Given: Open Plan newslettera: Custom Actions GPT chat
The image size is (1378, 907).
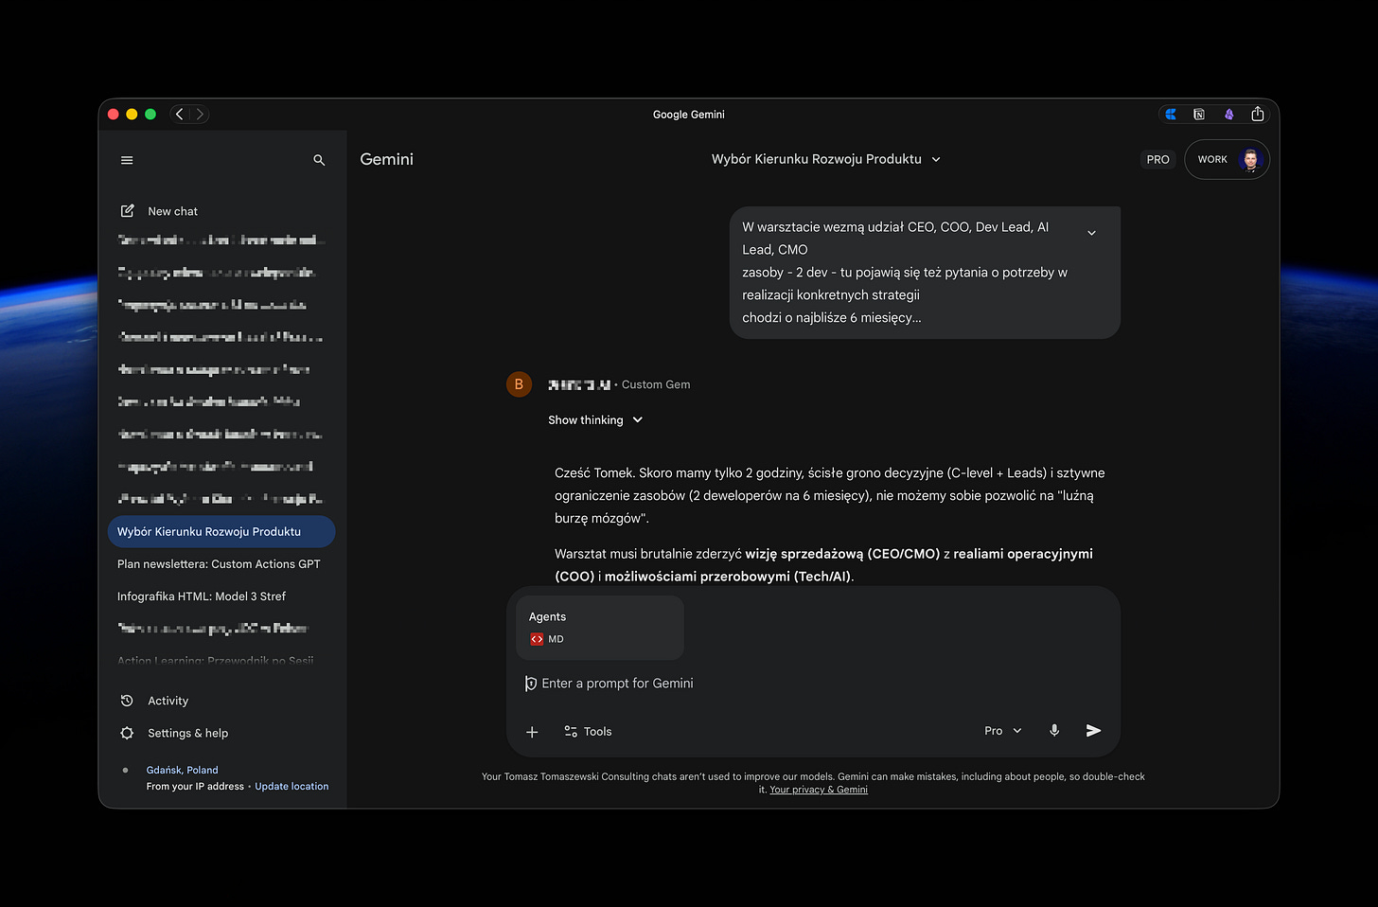Looking at the screenshot, I should click(x=220, y=563).
